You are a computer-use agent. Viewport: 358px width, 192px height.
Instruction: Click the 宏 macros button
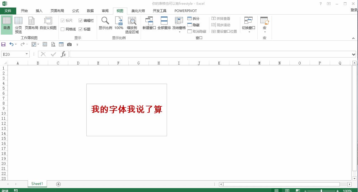coord(264,24)
